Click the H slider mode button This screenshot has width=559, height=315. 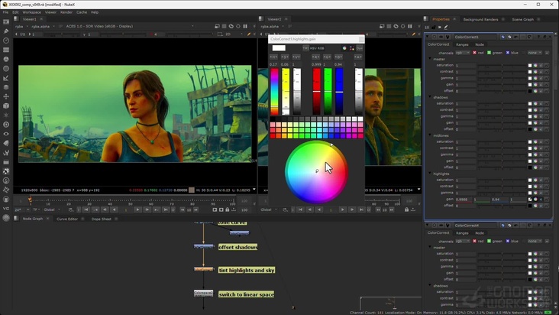pyautogui.click(x=273, y=57)
